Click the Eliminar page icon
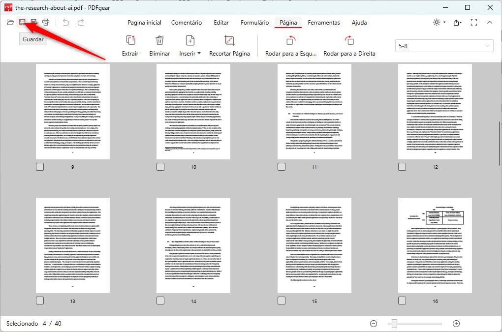 coord(159,44)
